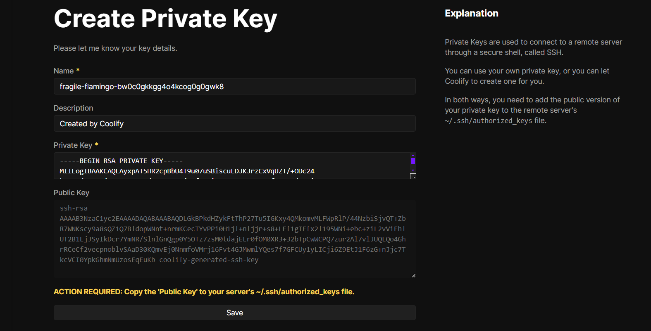Focus the Name input field
This screenshot has width=651, height=331.
point(234,87)
